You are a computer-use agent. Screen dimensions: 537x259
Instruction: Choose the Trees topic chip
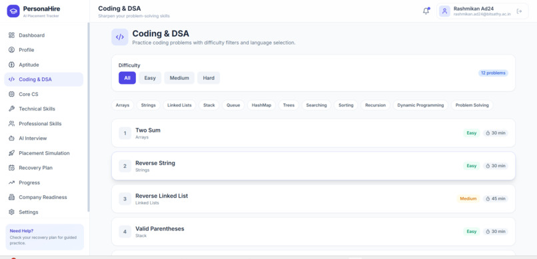(288, 105)
